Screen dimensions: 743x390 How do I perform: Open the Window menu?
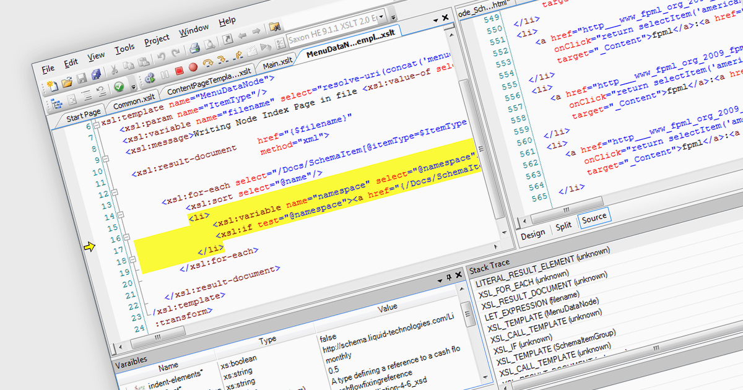194,31
